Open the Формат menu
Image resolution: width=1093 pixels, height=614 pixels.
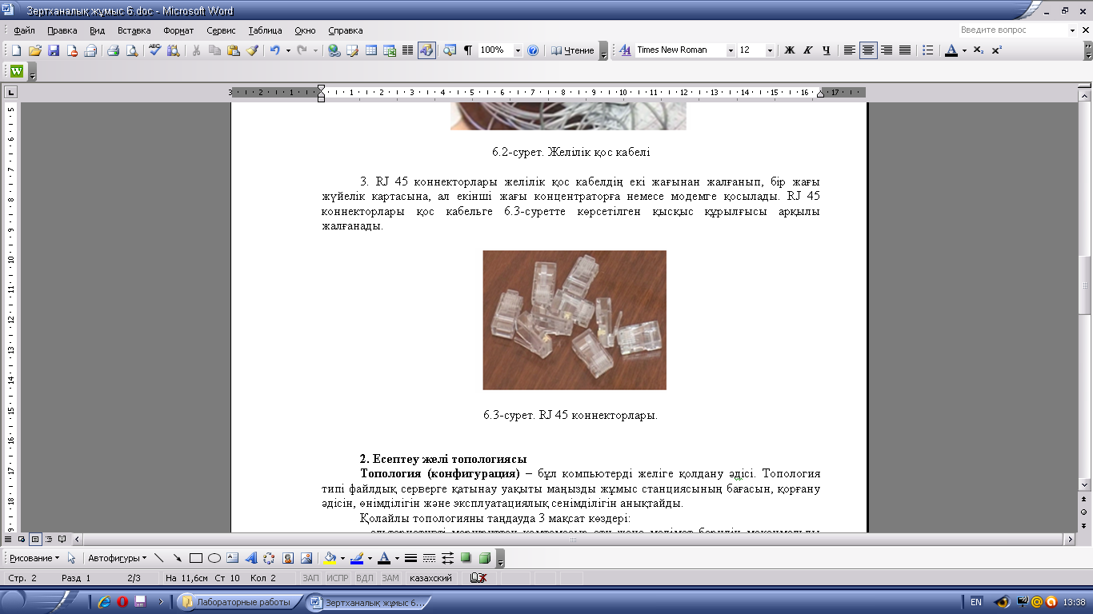(x=178, y=30)
